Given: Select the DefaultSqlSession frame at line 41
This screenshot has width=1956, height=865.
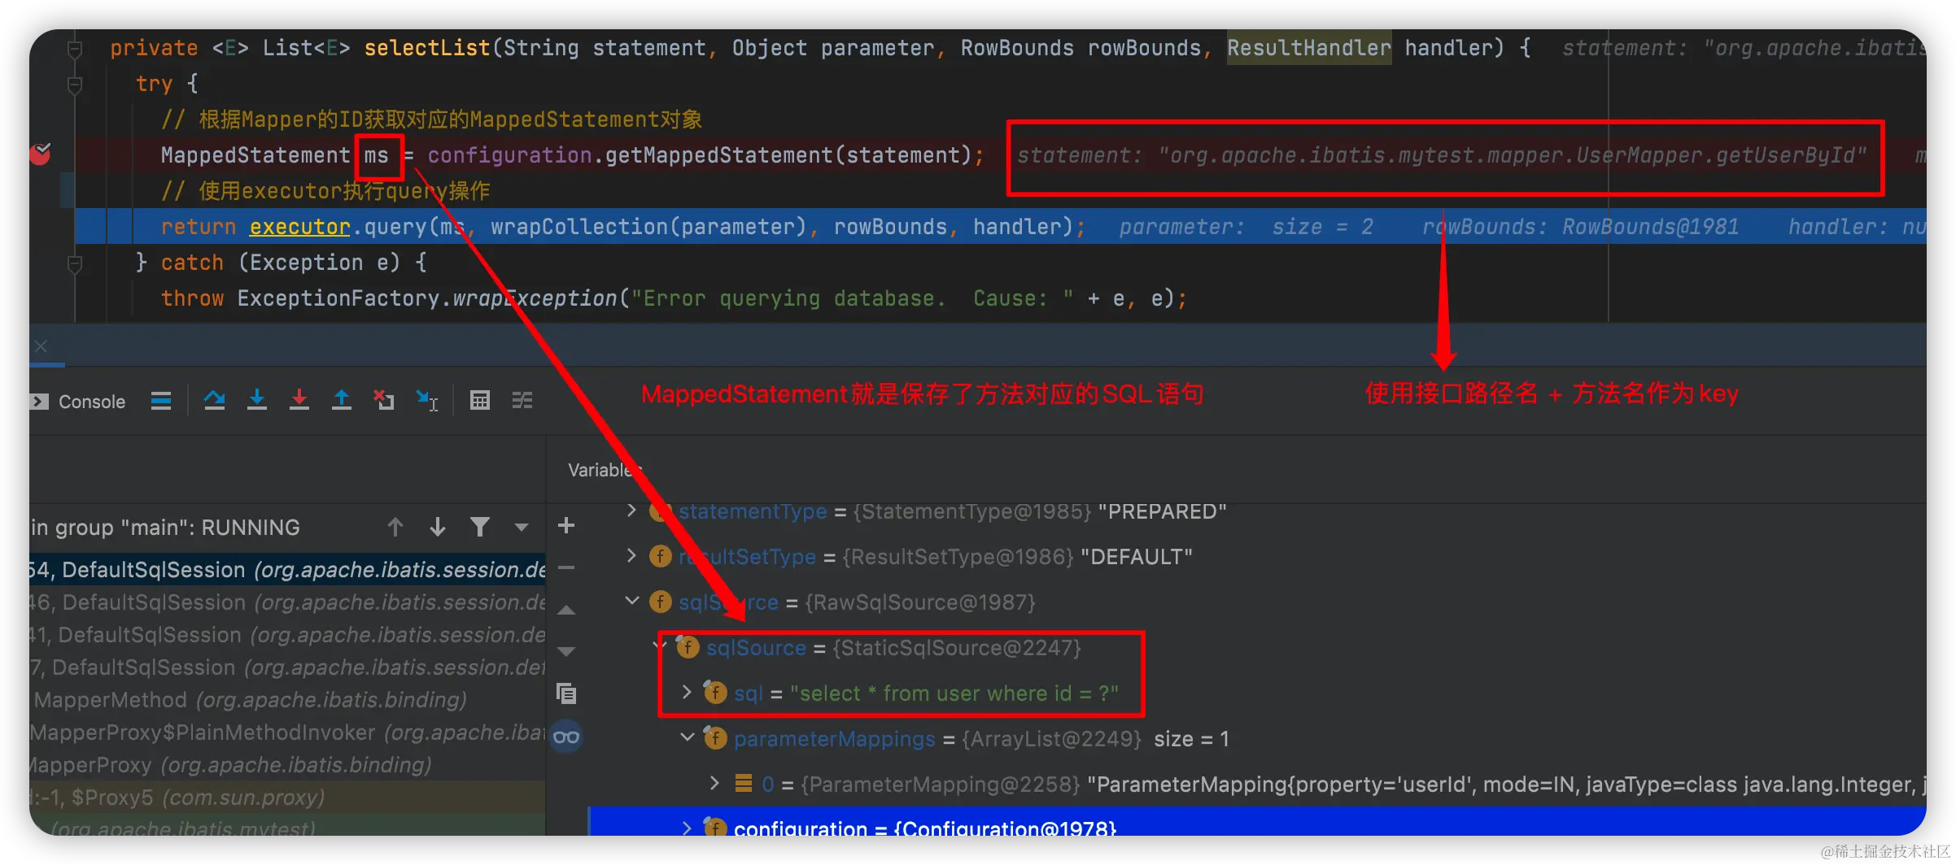Looking at the screenshot, I should pyautogui.click(x=287, y=635).
